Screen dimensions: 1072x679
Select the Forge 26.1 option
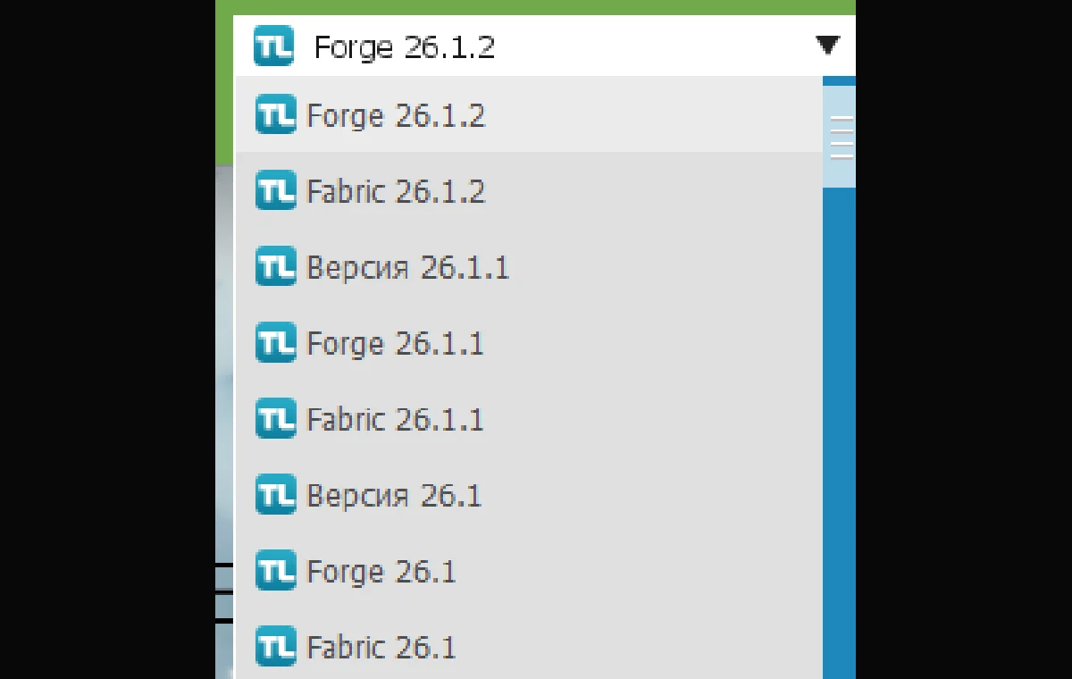pyautogui.click(x=528, y=571)
